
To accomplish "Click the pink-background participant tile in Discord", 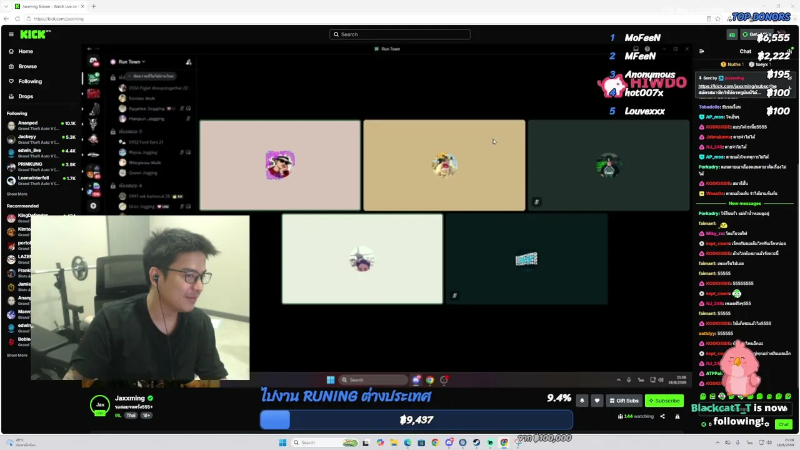I will click(x=280, y=165).
